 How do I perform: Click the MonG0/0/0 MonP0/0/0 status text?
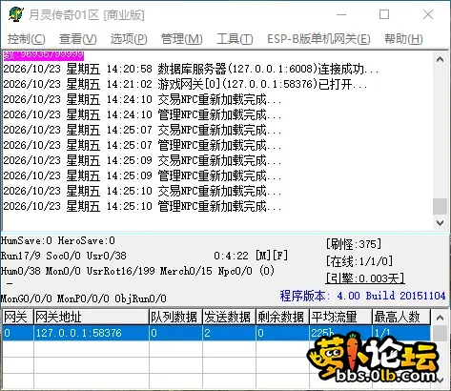[84, 298]
